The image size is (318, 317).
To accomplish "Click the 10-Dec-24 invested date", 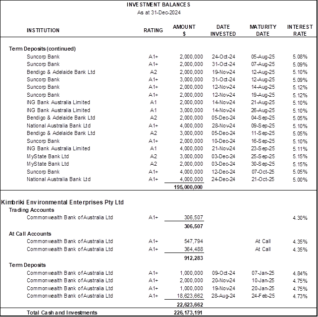I will 223,141.
